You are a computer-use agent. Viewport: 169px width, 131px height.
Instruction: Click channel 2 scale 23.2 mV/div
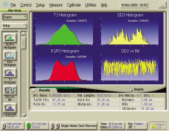pos(39,124)
